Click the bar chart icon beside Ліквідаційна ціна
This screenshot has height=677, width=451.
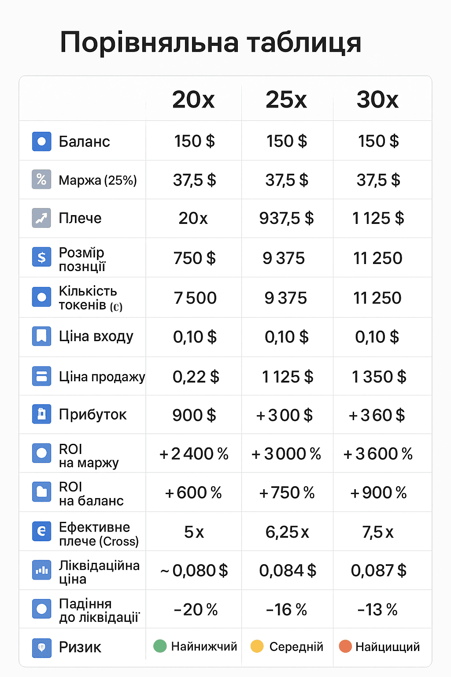click(41, 570)
